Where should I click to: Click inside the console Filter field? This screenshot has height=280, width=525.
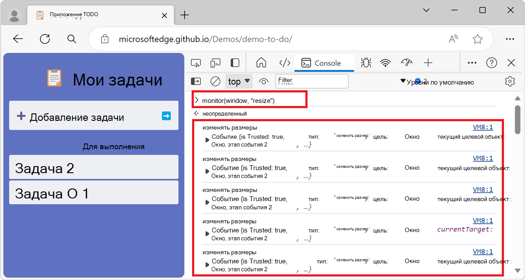click(x=311, y=81)
